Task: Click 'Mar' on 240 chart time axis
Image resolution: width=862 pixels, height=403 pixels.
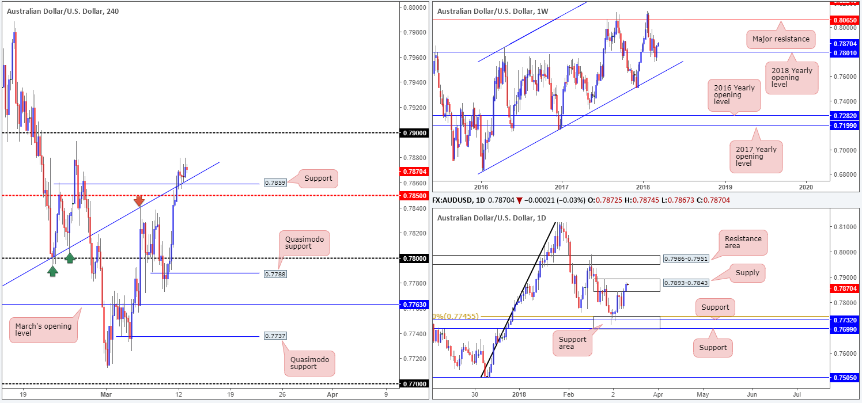Action: pos(107,395)
